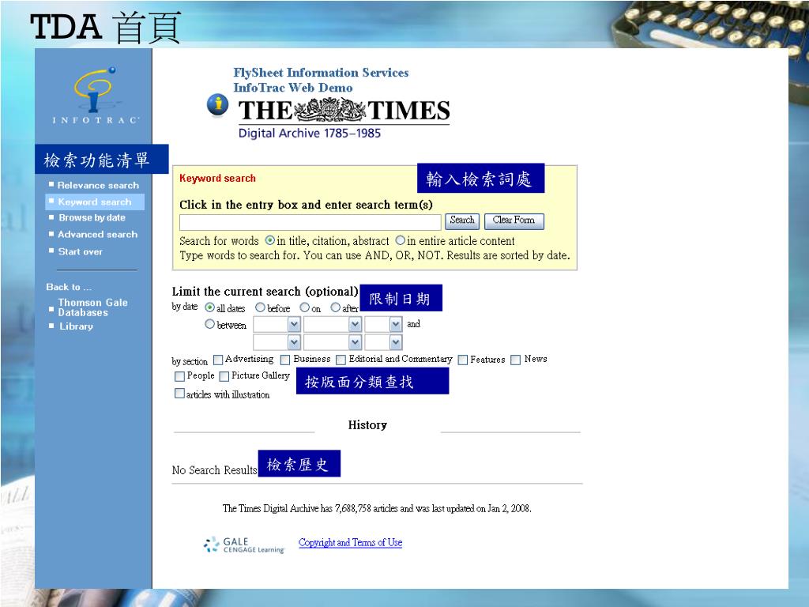
Task: Click 'No Search Results' text
Action: coord(214,470)
